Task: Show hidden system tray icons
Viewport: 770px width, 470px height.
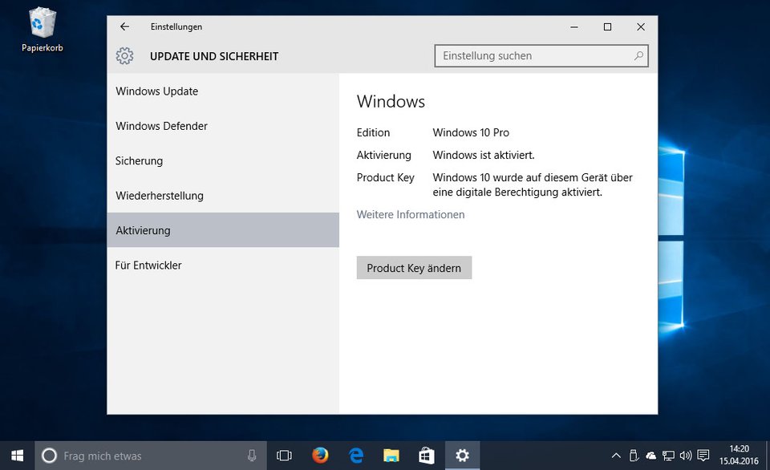Action: coord(616,456)
